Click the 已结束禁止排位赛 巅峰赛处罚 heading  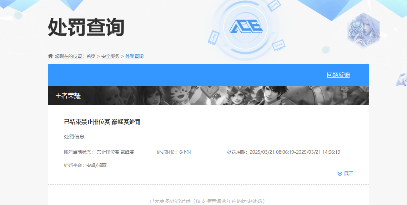click(102, 122)
